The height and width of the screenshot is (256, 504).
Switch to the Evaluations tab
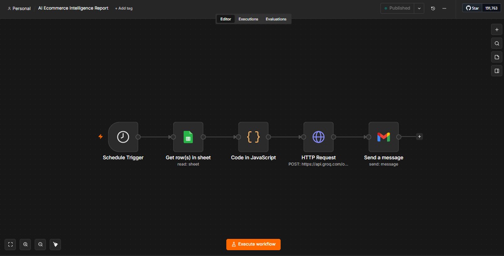tap(276, 19)
